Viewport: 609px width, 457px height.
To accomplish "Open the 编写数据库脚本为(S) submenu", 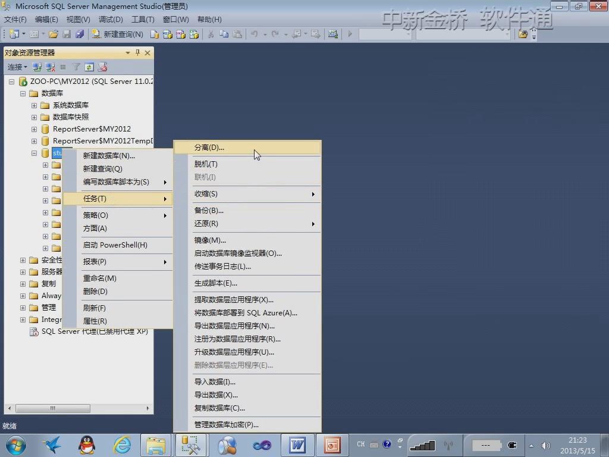I will click(118, 182).
